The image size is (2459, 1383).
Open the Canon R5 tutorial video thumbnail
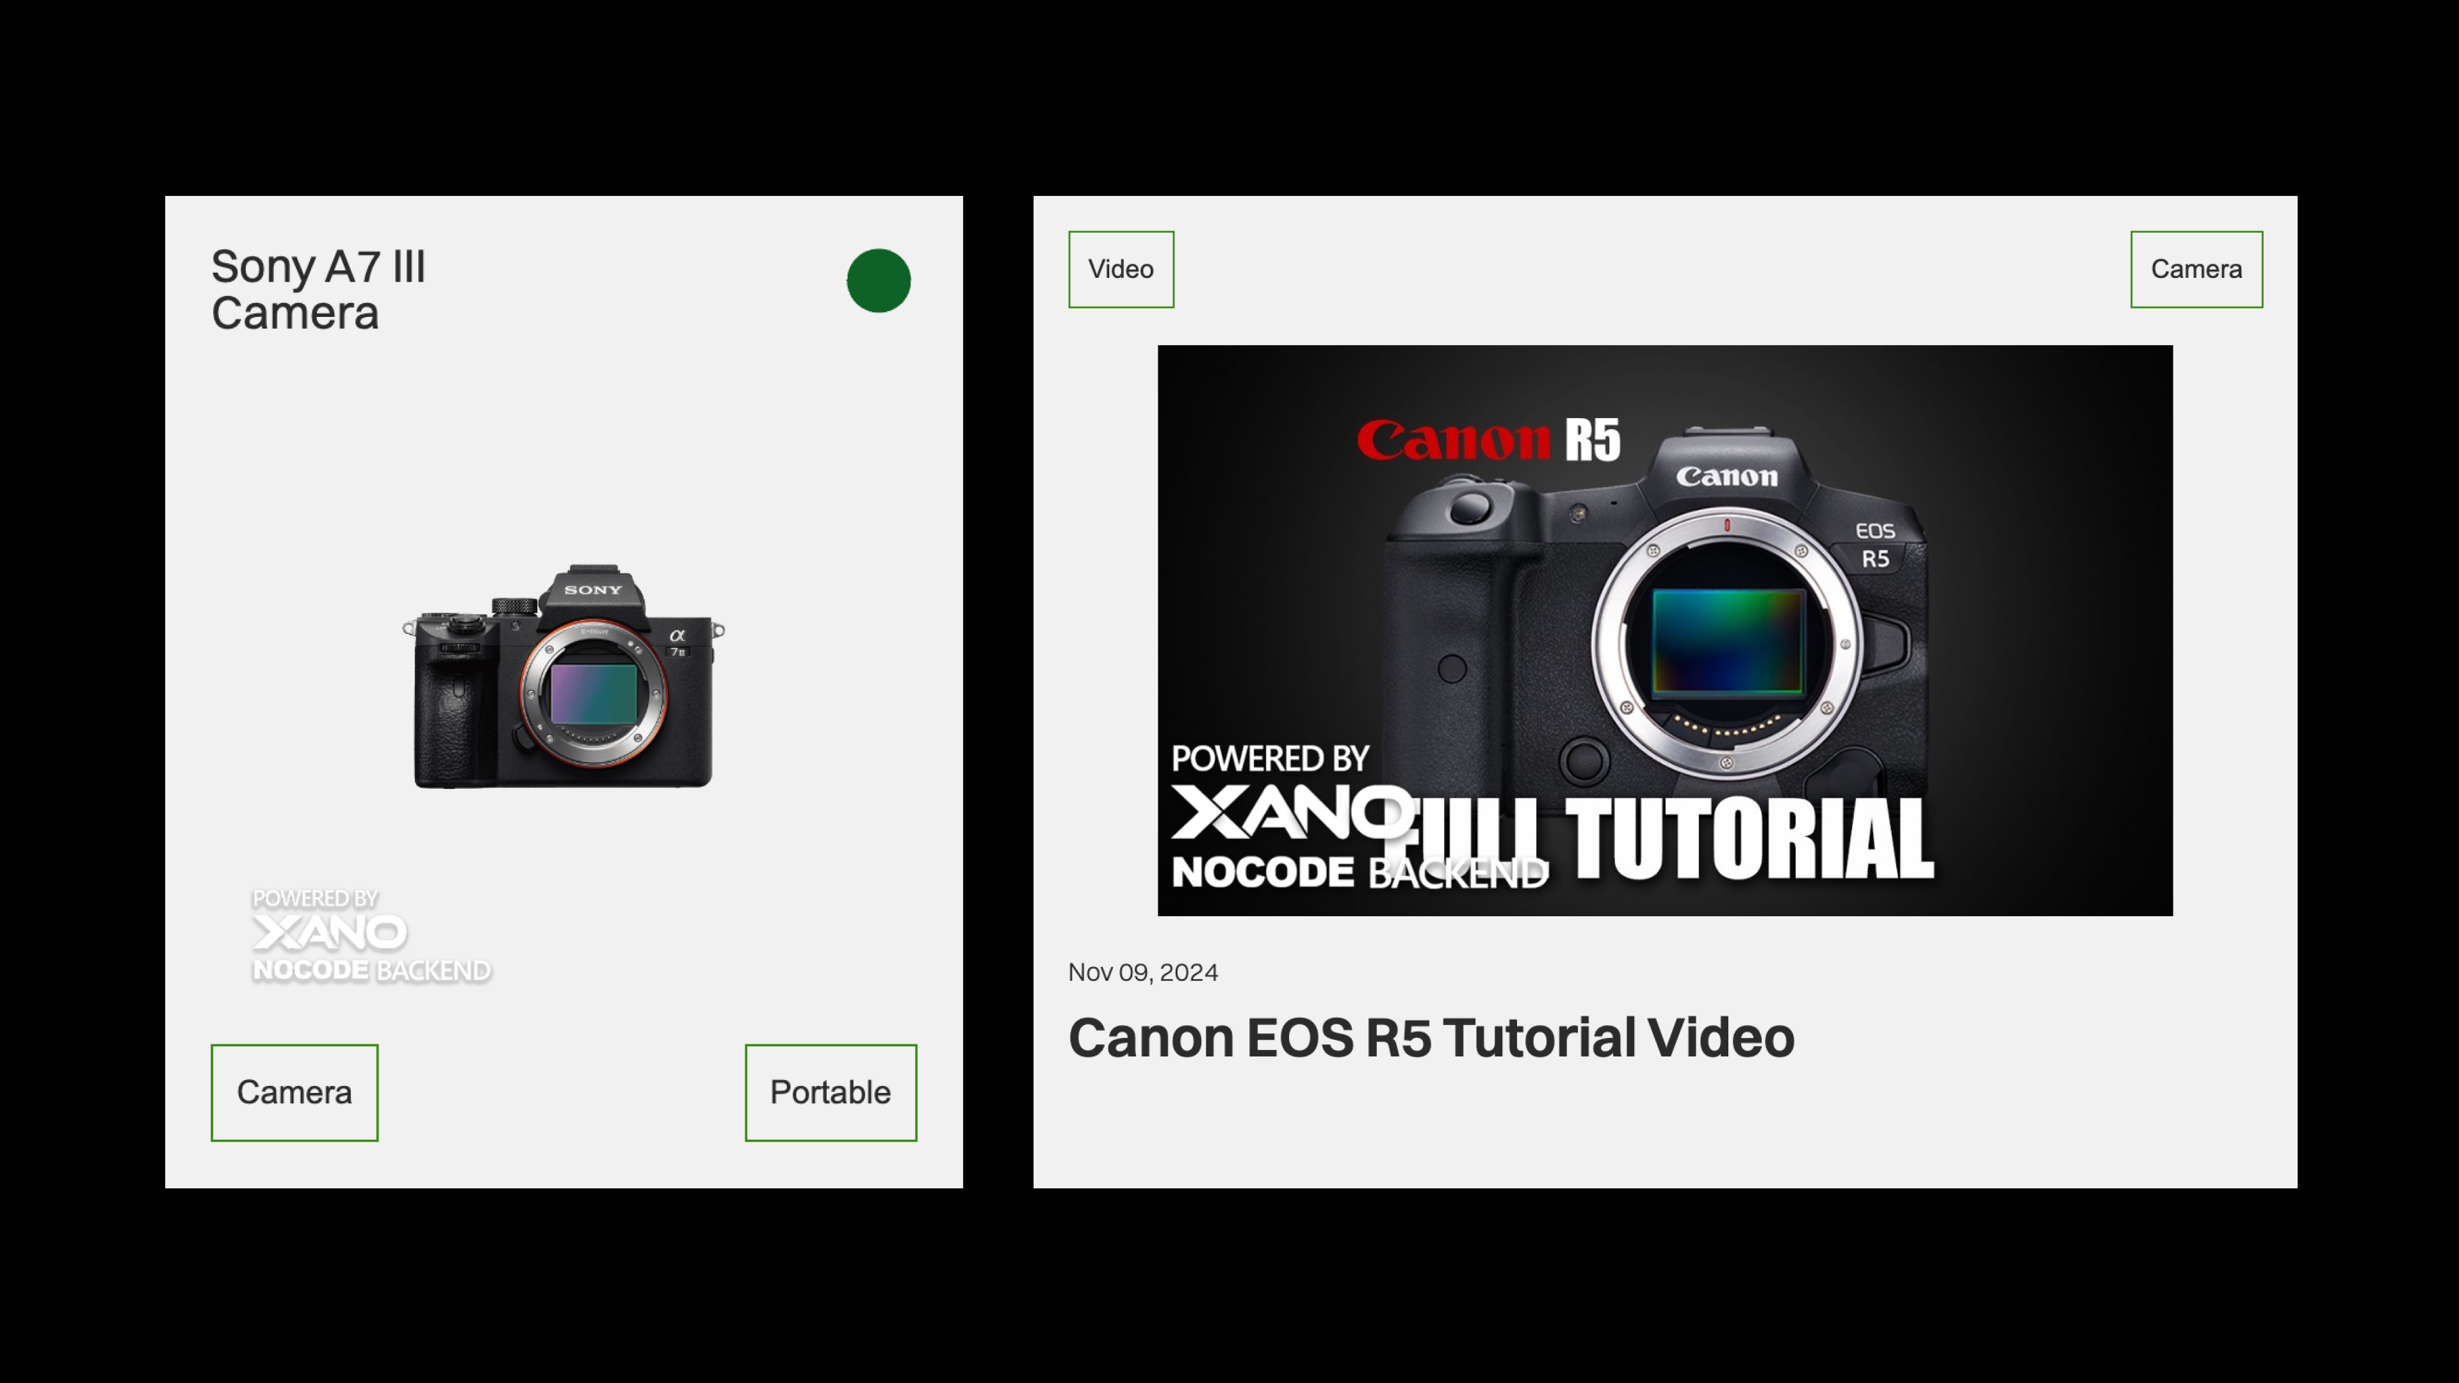[x=1665, y=630]
